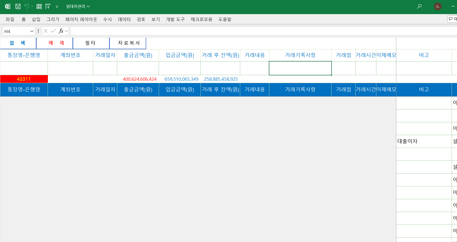Switch to the 그리기 ribbon tab

53,19
